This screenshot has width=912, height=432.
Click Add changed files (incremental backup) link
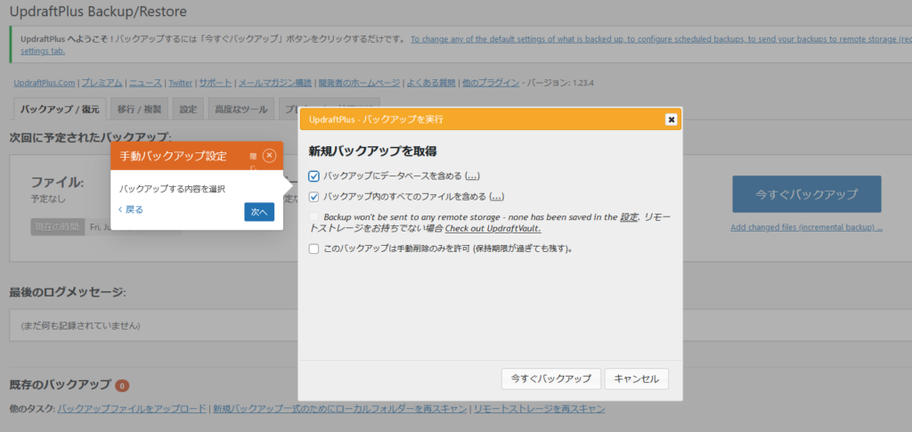806,228
